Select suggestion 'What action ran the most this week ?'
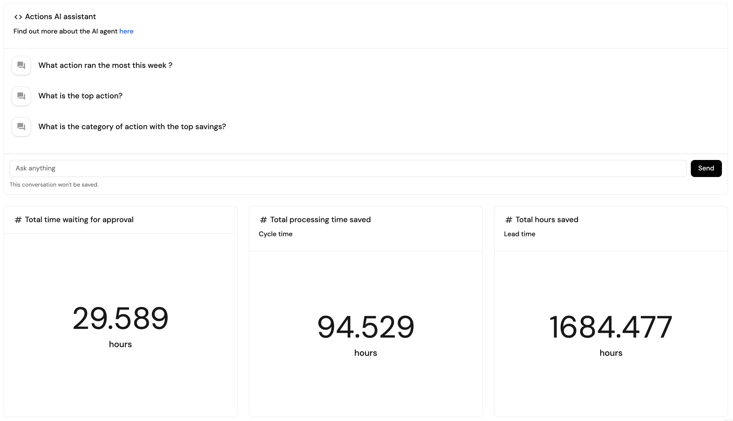 [x=105, y=65]
